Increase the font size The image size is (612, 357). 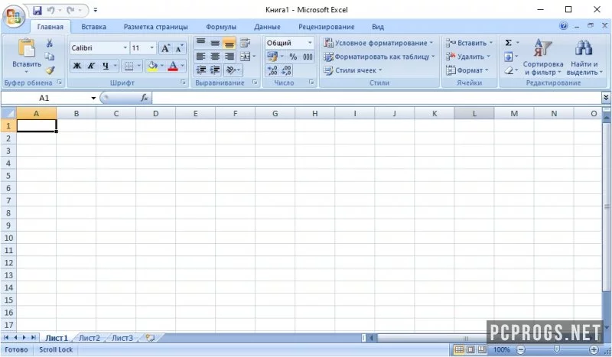click(165, 48)
